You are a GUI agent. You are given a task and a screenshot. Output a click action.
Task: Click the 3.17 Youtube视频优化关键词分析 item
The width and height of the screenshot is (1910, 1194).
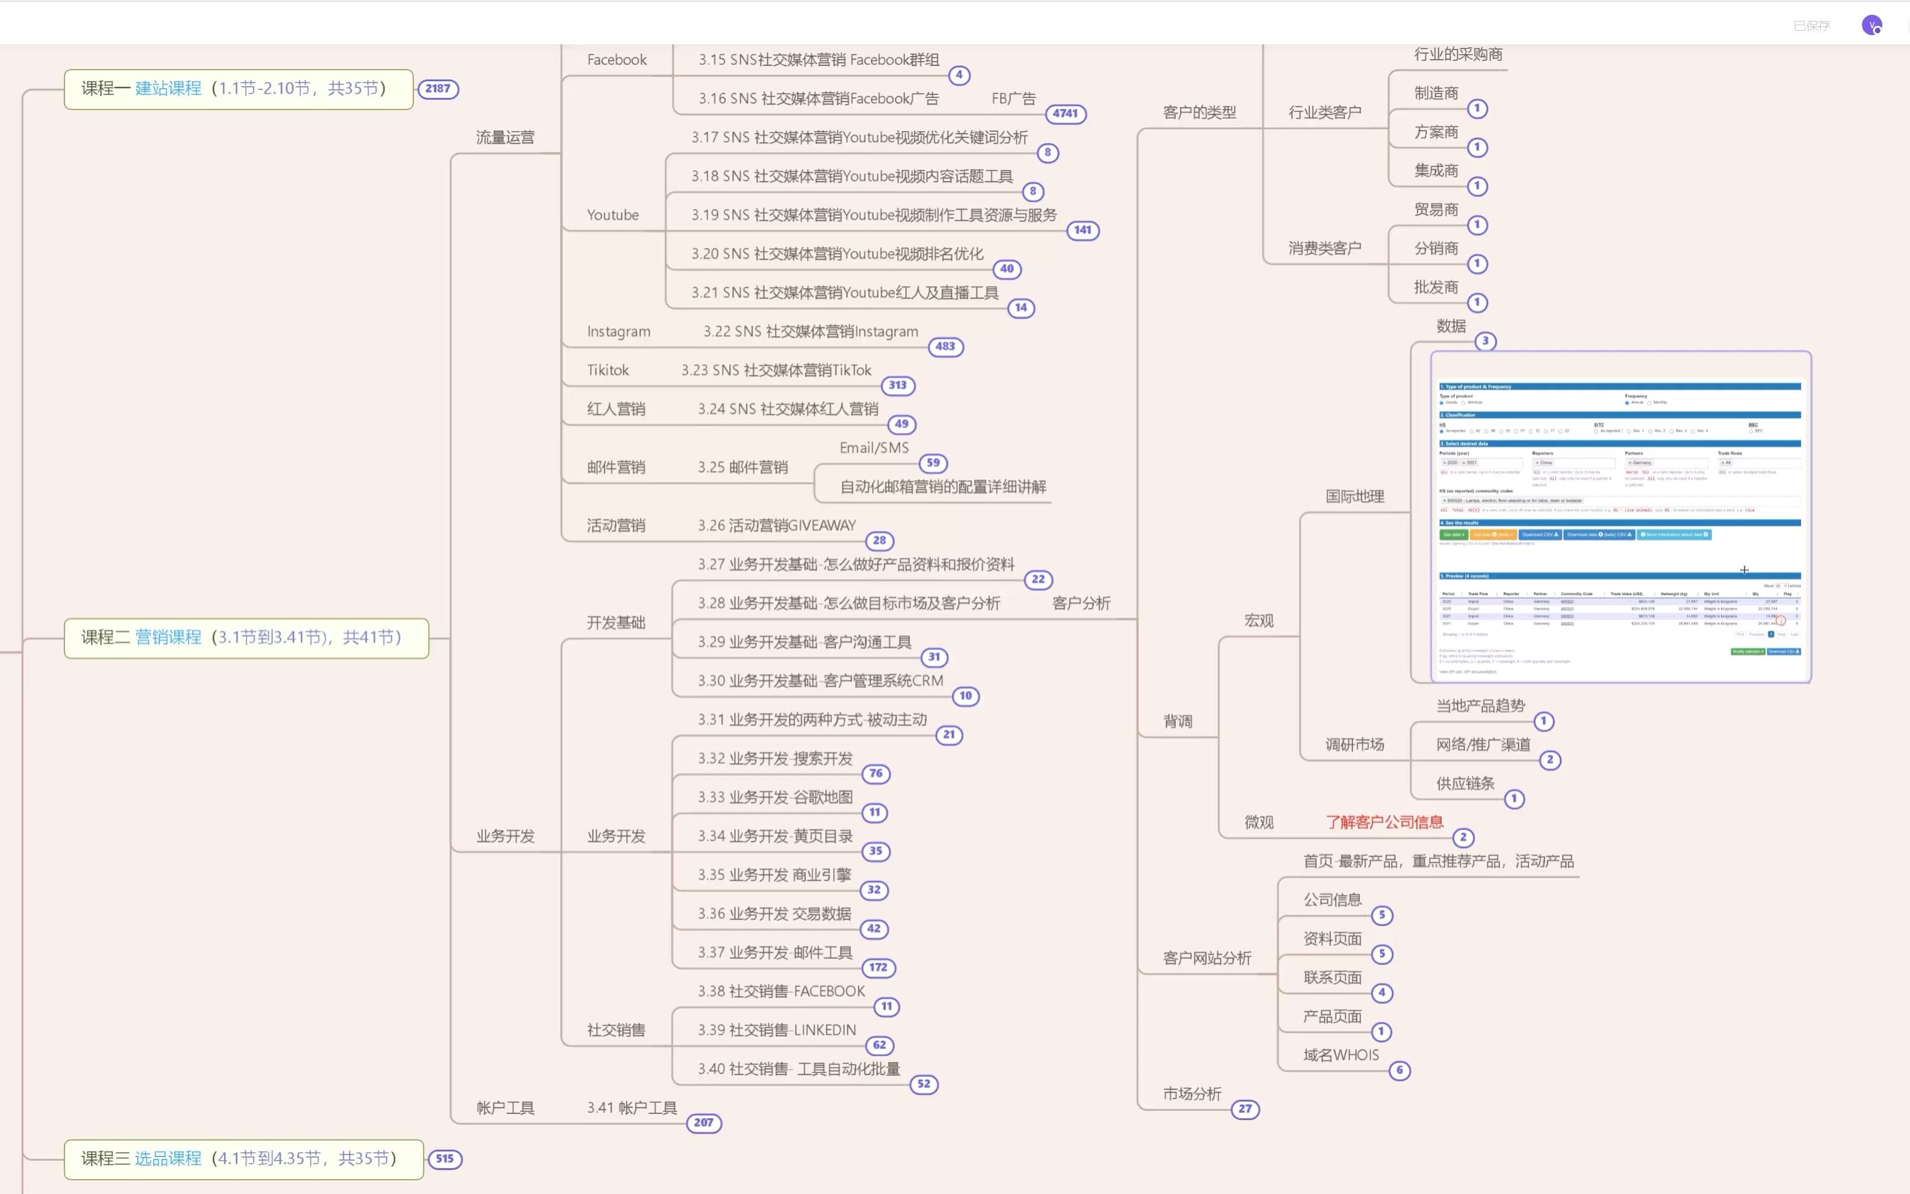(860, 137)
